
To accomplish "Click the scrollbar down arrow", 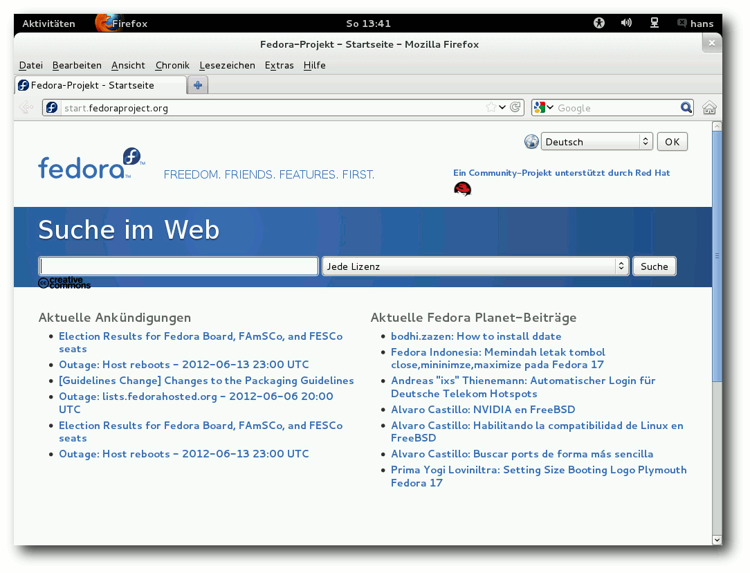I will [x=717, y=540].
